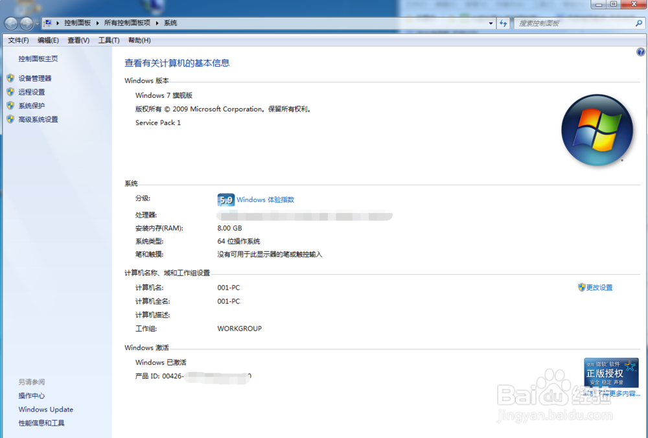Click the shield icon beside 设备管理器
Image resolution: width=648 pixels, height=438 pixels.
click(x=10, y=78)
